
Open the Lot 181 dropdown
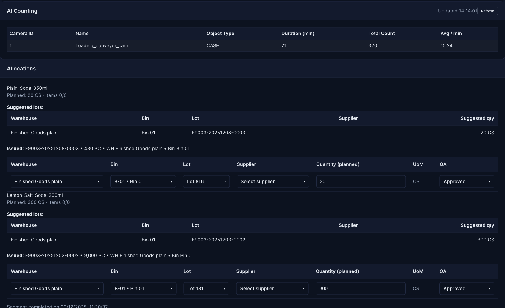pyautogui.click(x=206, y=289)
